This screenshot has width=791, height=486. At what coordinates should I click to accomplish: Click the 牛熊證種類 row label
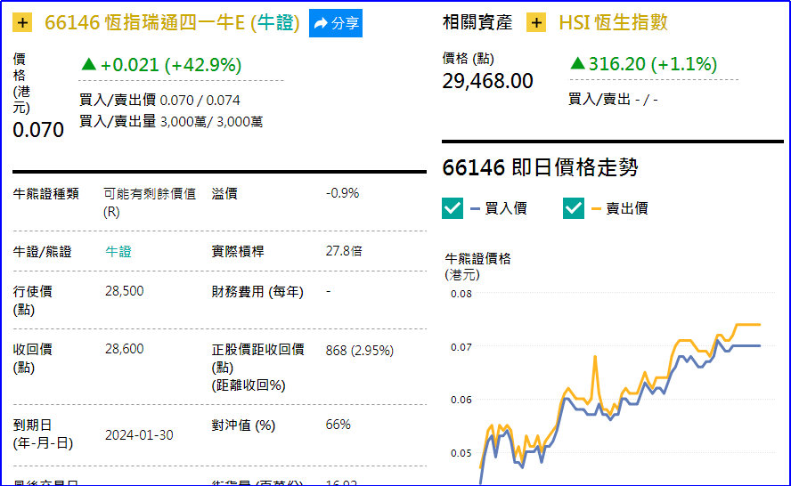46,193
